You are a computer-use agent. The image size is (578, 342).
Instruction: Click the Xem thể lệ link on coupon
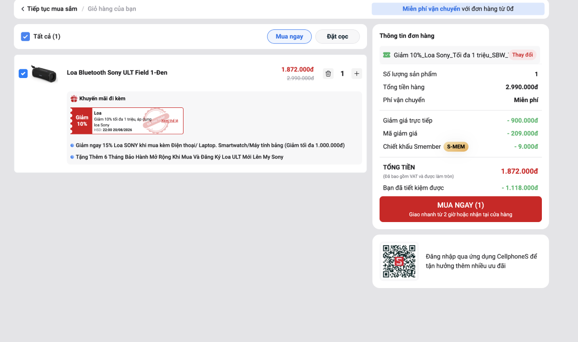click(170, 121)
